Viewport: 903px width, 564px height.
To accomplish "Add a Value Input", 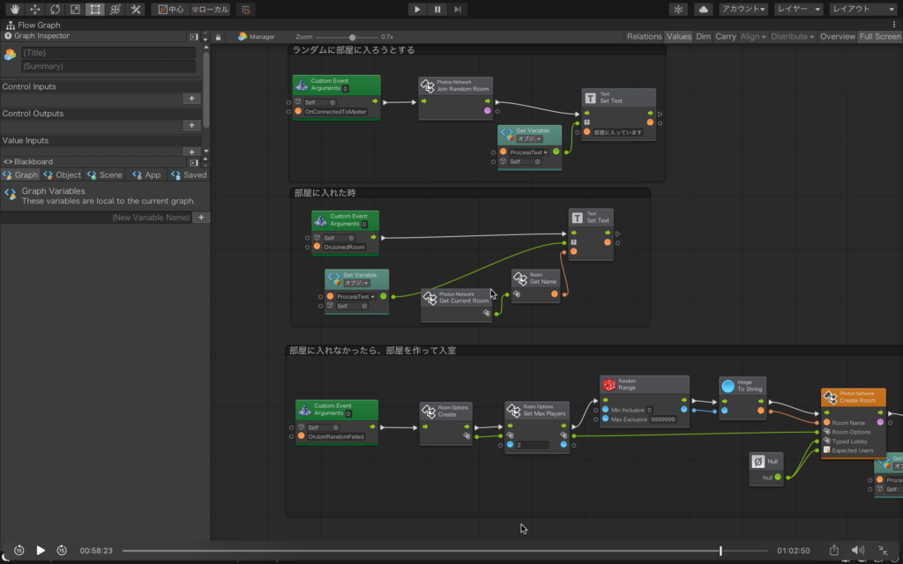I will (x=191, y=152).
